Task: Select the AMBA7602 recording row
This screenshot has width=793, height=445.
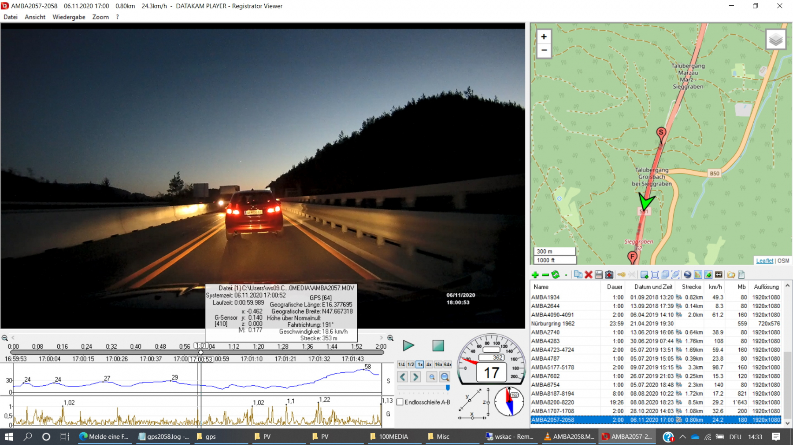Action: tap(656, 376)
